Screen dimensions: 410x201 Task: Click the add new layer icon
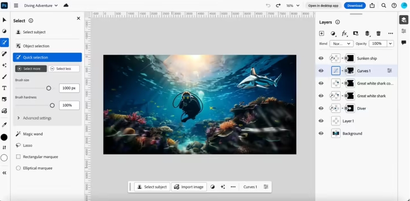click(322, 33)
